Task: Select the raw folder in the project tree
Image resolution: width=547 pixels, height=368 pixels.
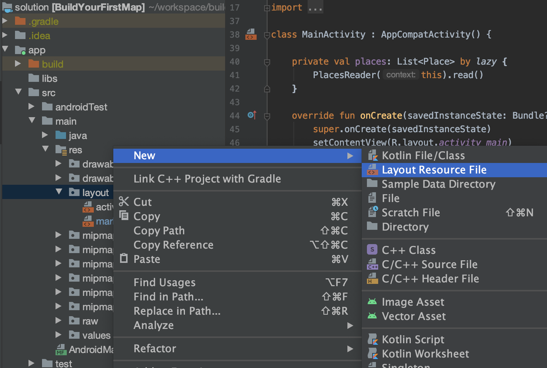Action: tap(90, 321)
